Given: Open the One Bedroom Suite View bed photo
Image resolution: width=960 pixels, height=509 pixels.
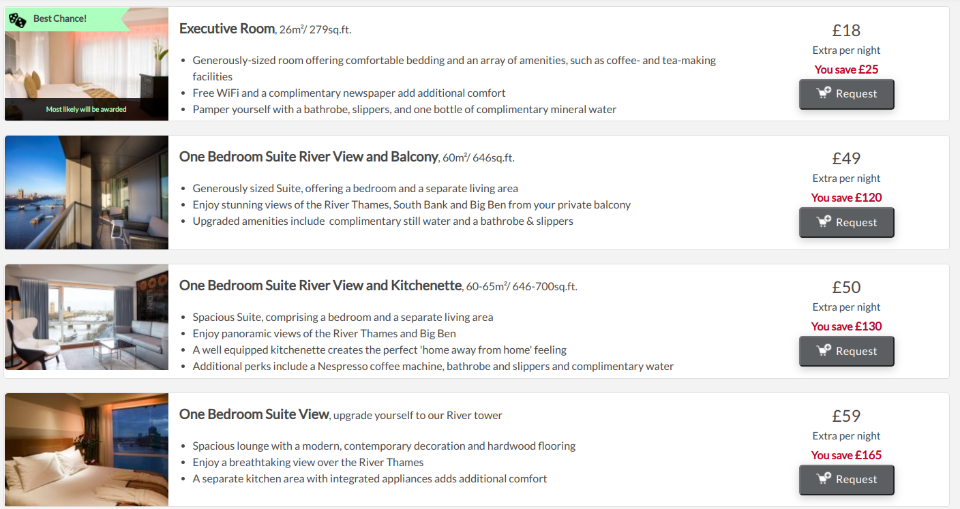Looking at the screenshot, I should pyautogui.click(x=87, y=449).
